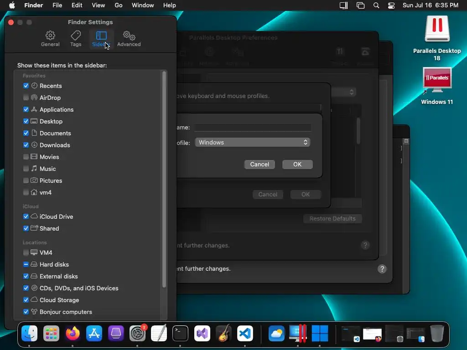Open Visual Studio Code from the Dock

[x=245, y=333]
